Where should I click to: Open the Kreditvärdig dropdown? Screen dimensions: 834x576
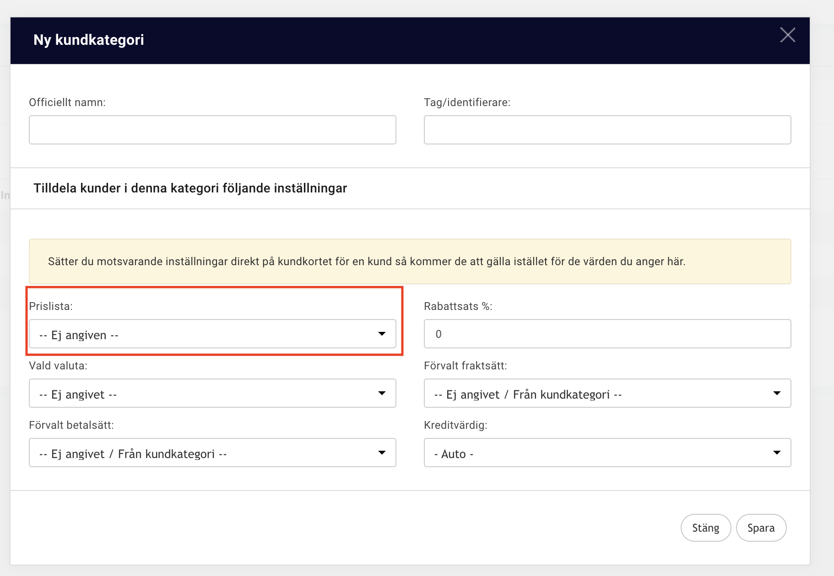(x=607, y=453)
